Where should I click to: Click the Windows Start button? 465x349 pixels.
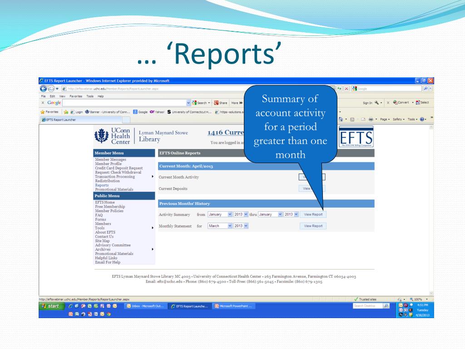tap(52, 306)
